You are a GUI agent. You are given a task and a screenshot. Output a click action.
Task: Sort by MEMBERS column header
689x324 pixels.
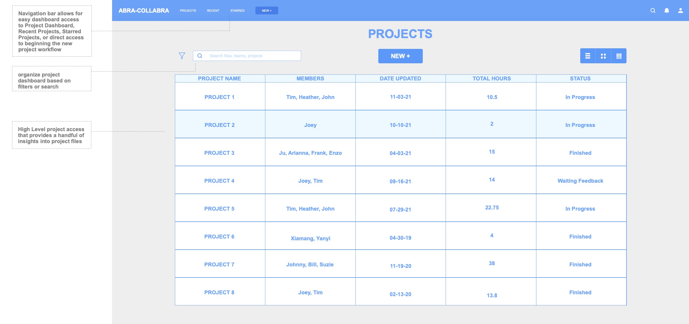[310, 79]
